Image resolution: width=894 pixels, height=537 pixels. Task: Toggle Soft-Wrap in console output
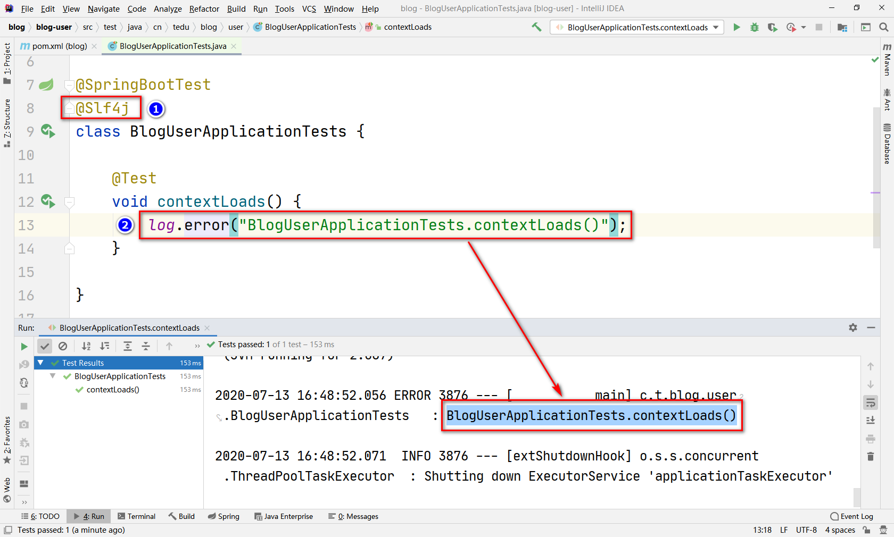tap(871, 402)
